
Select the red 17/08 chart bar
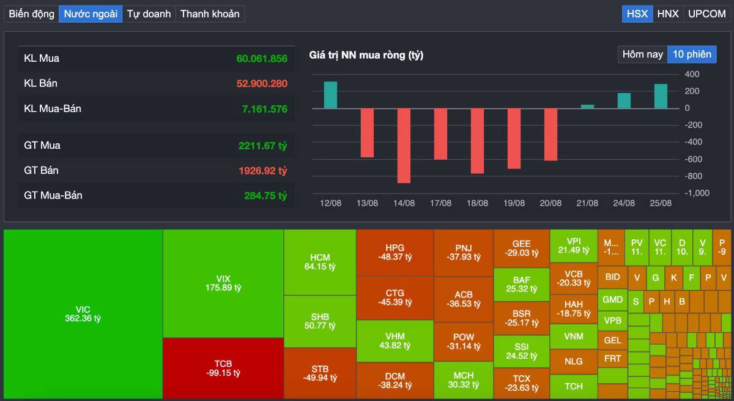[x=440, y=134]
